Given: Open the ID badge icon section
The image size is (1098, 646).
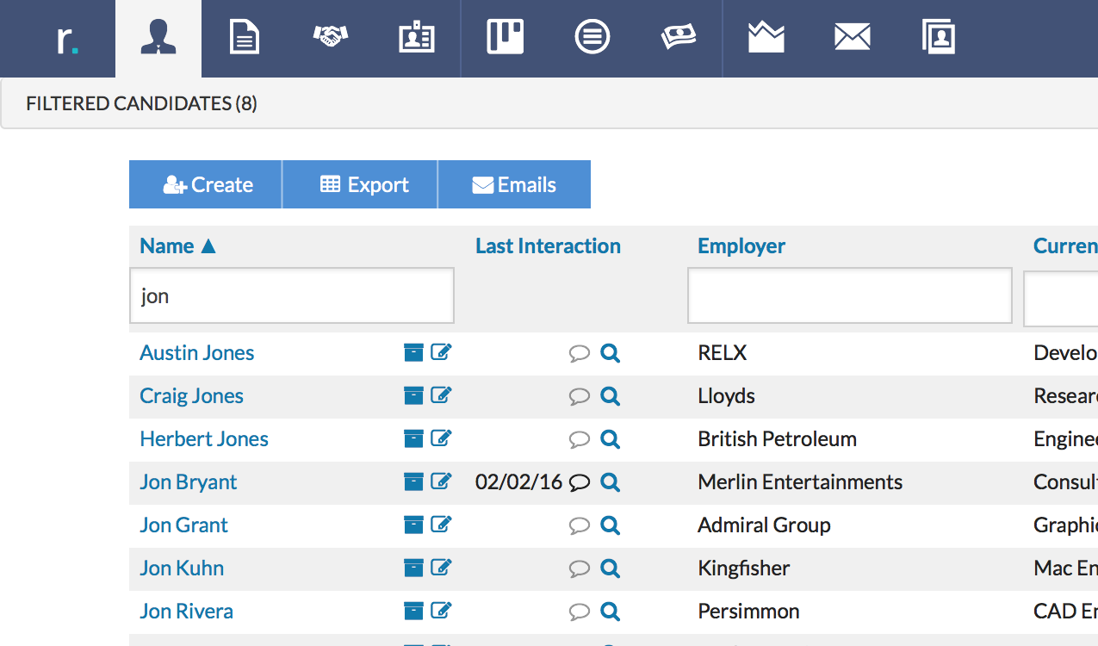Looking at the screenshot, I should coord(417,39).
